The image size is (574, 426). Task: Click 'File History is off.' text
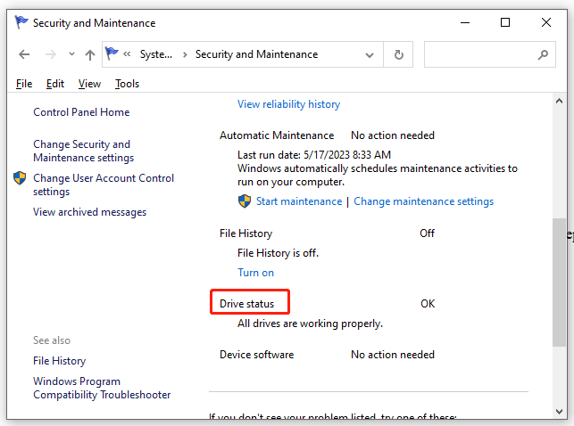point(278,253)
